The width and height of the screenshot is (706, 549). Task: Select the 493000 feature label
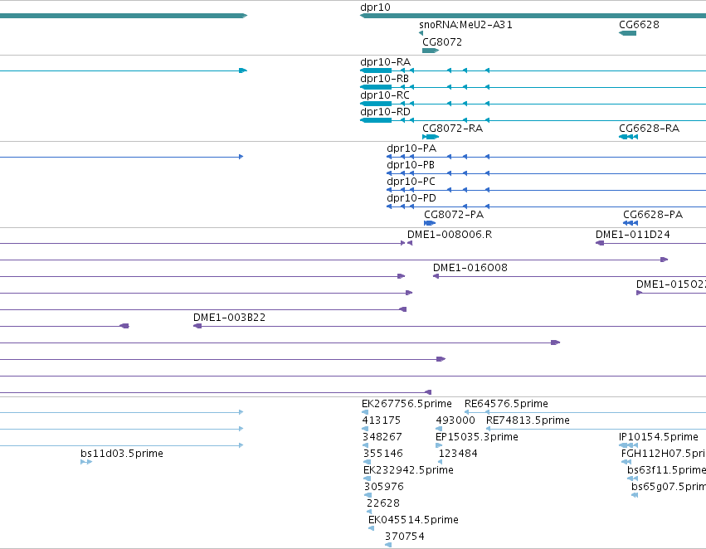(455, 420)
